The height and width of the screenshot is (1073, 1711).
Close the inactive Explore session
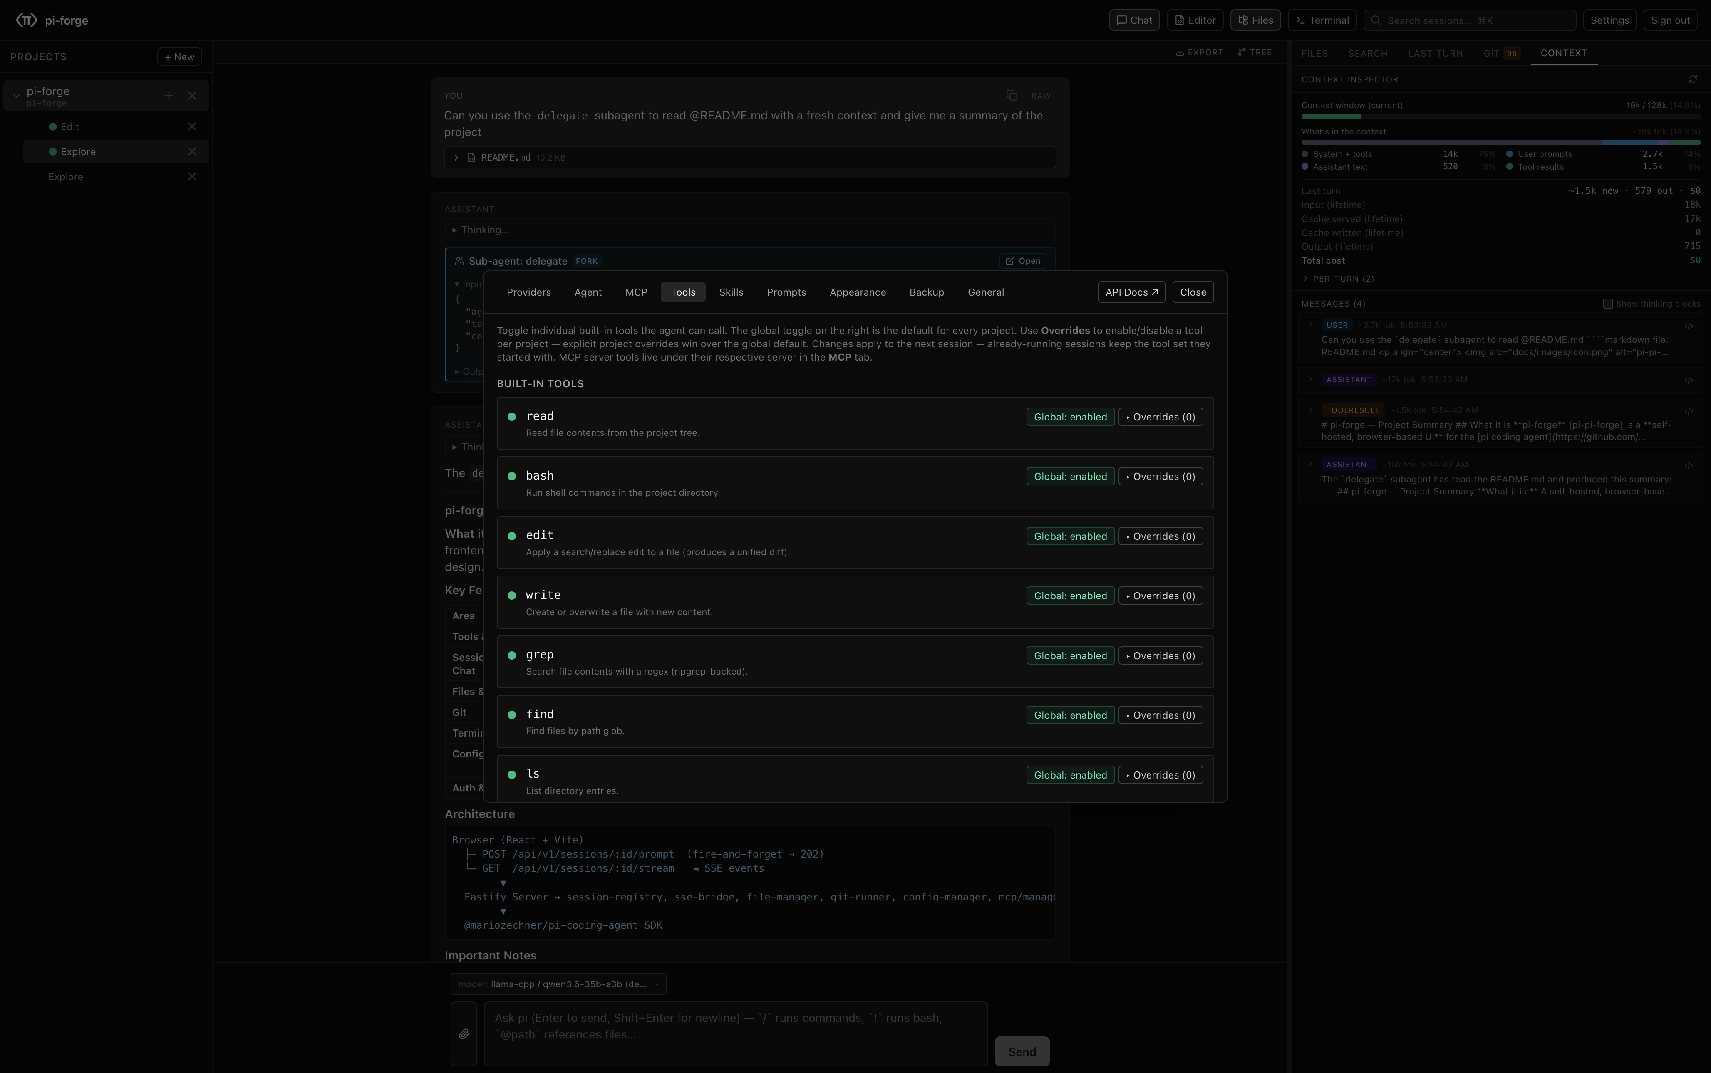point(192,177)
